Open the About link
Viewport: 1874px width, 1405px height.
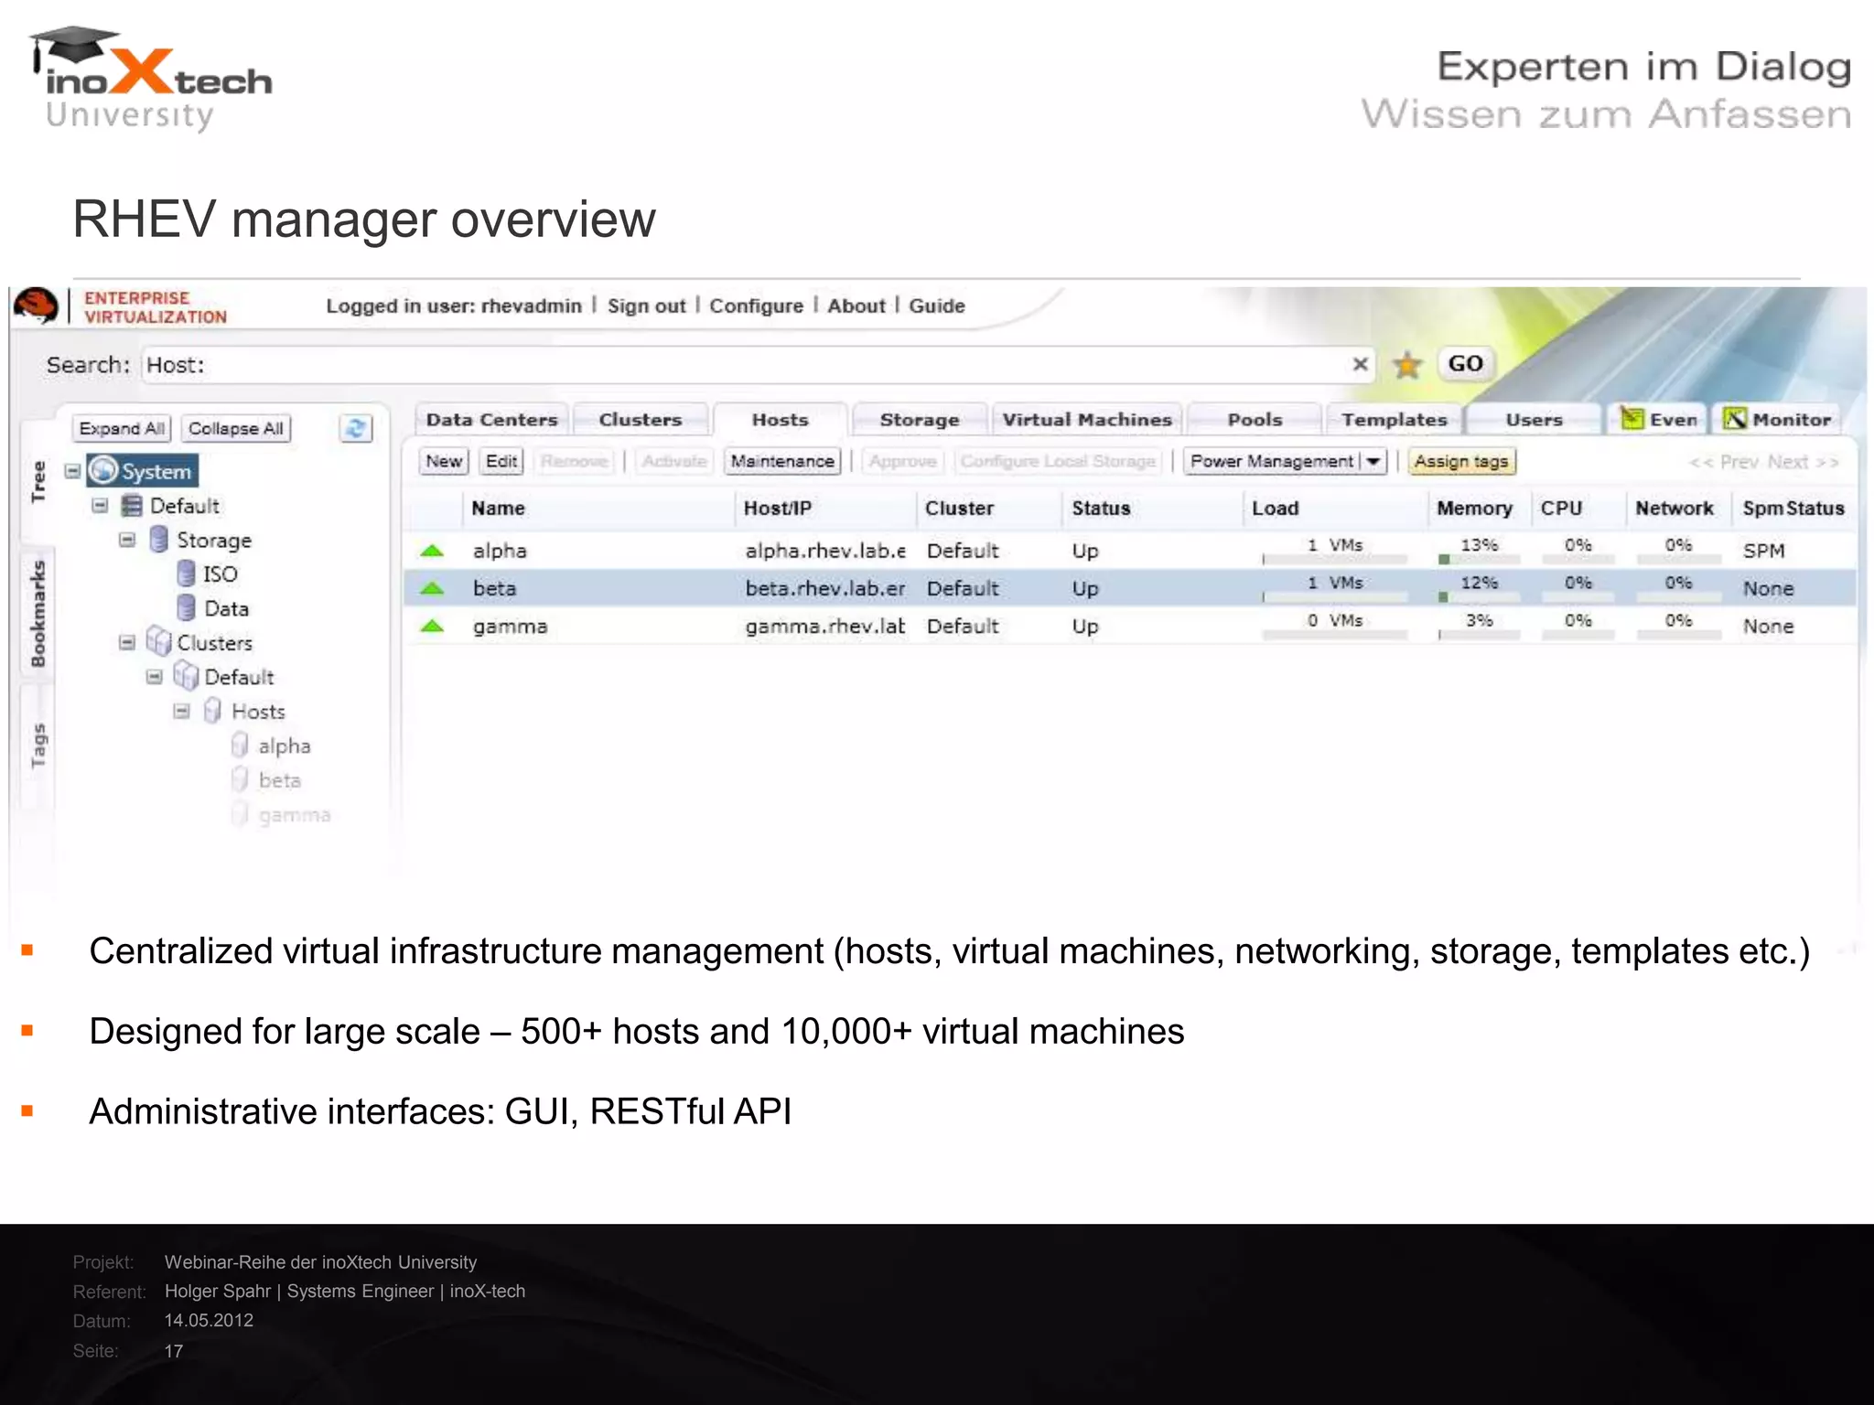[x=856, y=306]
